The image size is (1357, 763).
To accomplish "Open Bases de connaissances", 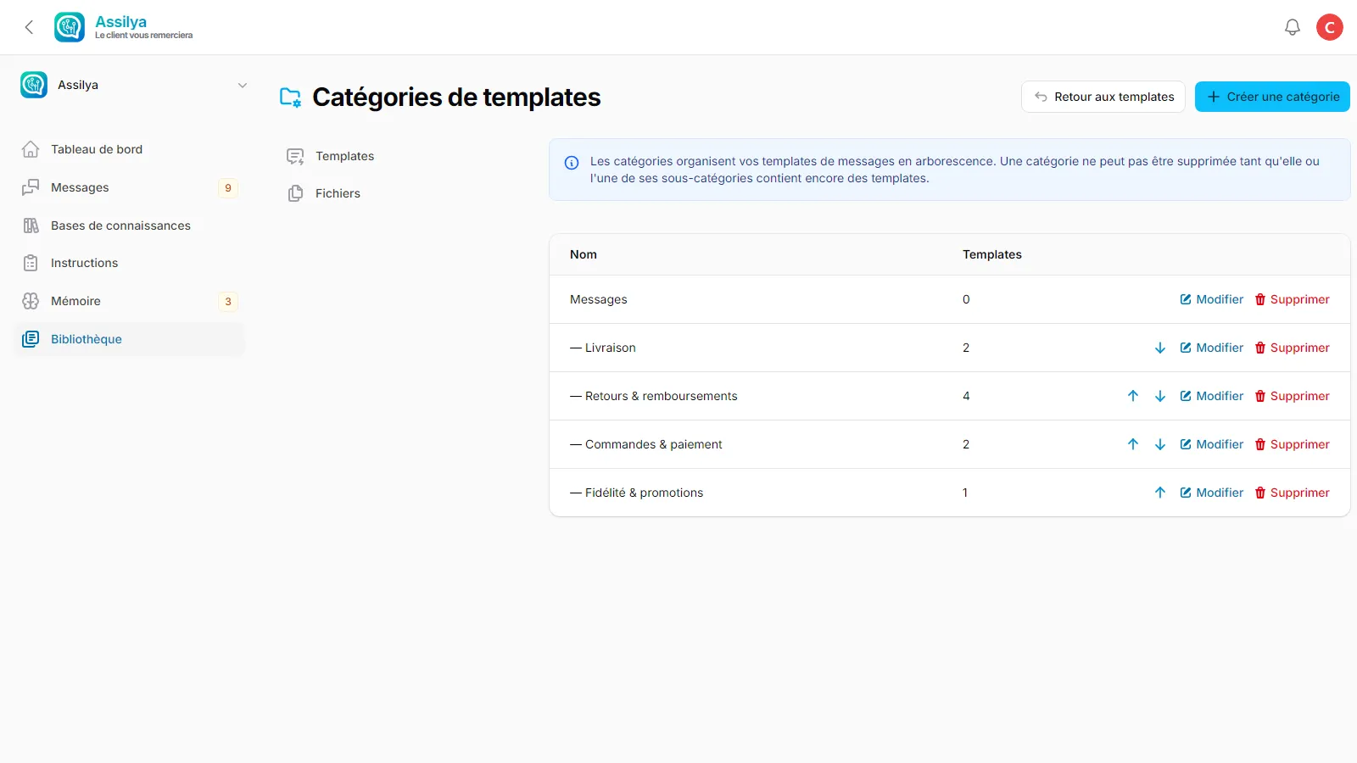I will click(131, 226).
